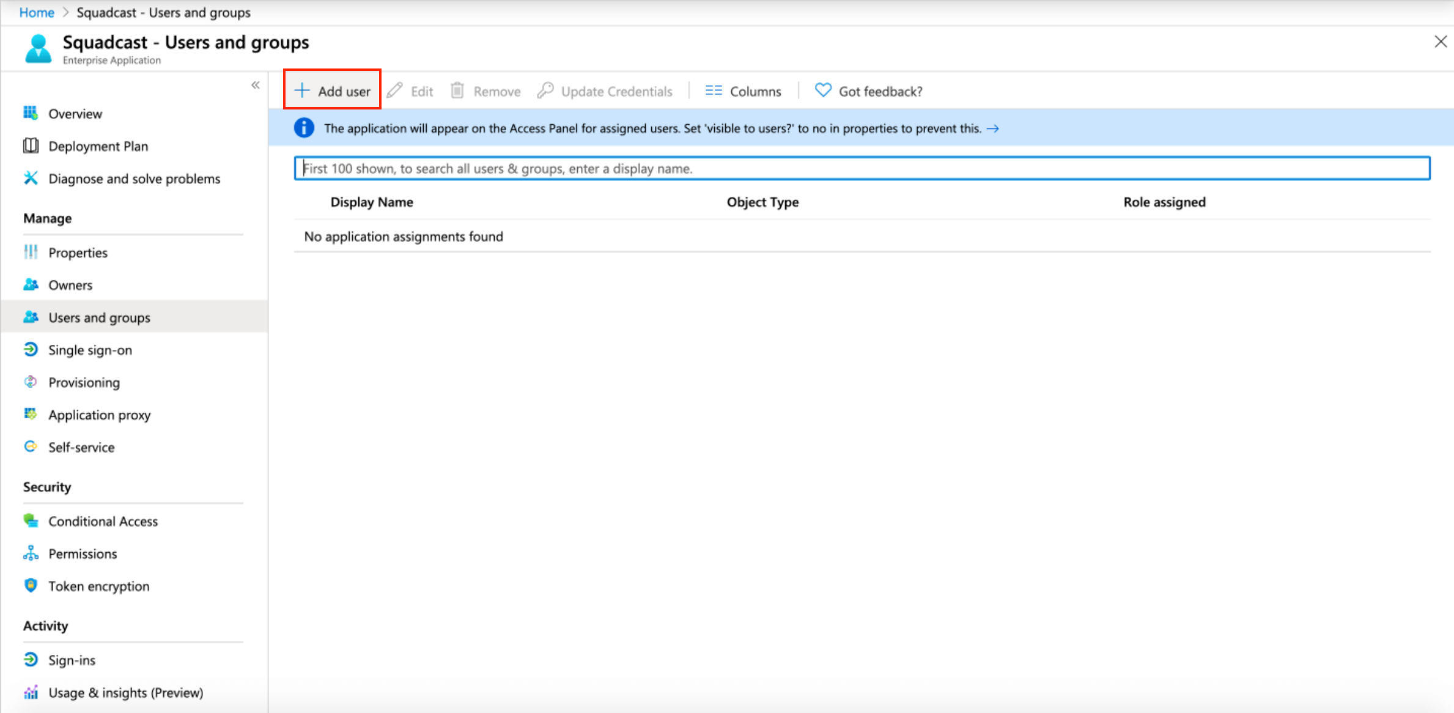Image resolution: width=1454 pixels, height=713 pixels.
Task: View Sign-ins activity
Action: 72,660
